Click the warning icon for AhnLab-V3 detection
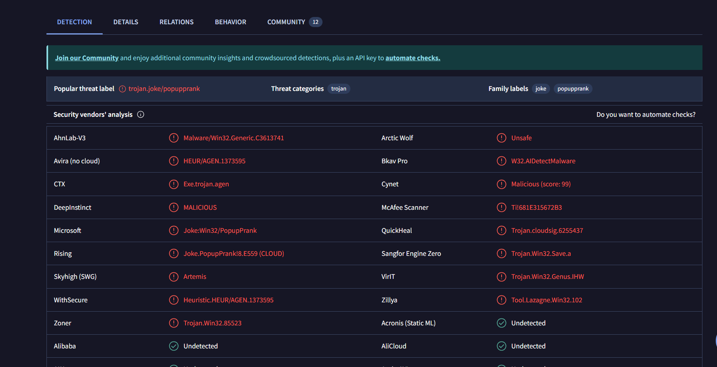This screenshot has height=367, width=717. tap(174, 138)
